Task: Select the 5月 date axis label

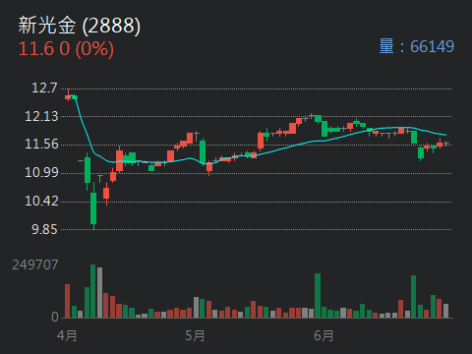Action: (x=195, y=335)
